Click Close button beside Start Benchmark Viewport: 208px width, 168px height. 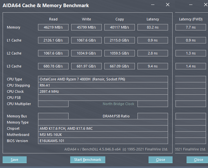(160, 160)
